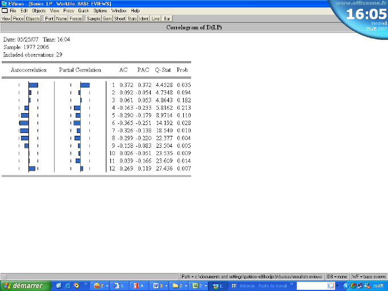Click the Bar toolbar button

coord(167,19)
